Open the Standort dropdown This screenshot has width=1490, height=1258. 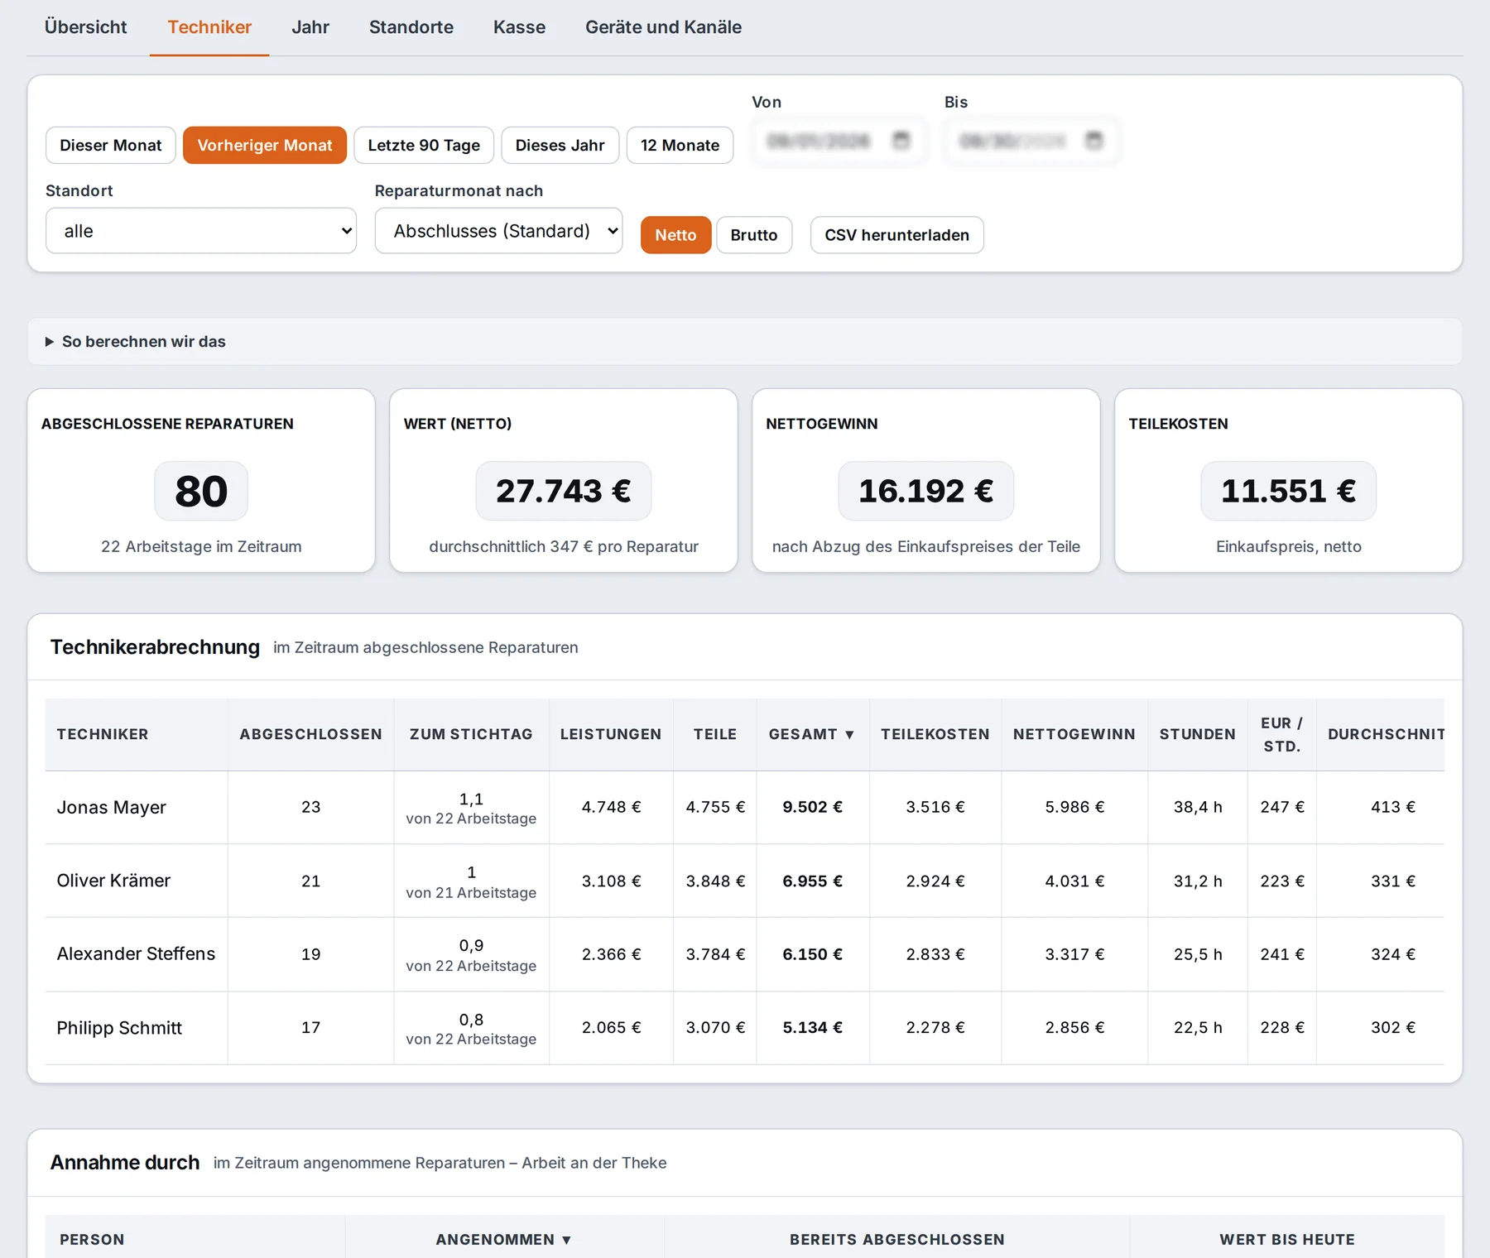point(201,231)
